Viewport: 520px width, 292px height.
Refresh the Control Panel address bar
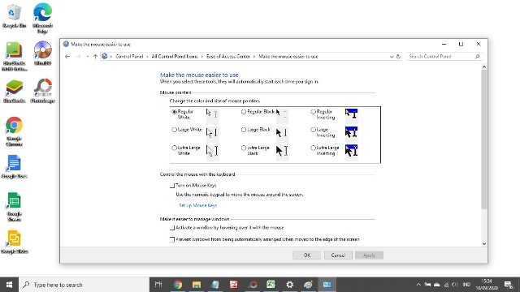click(398, 57)
